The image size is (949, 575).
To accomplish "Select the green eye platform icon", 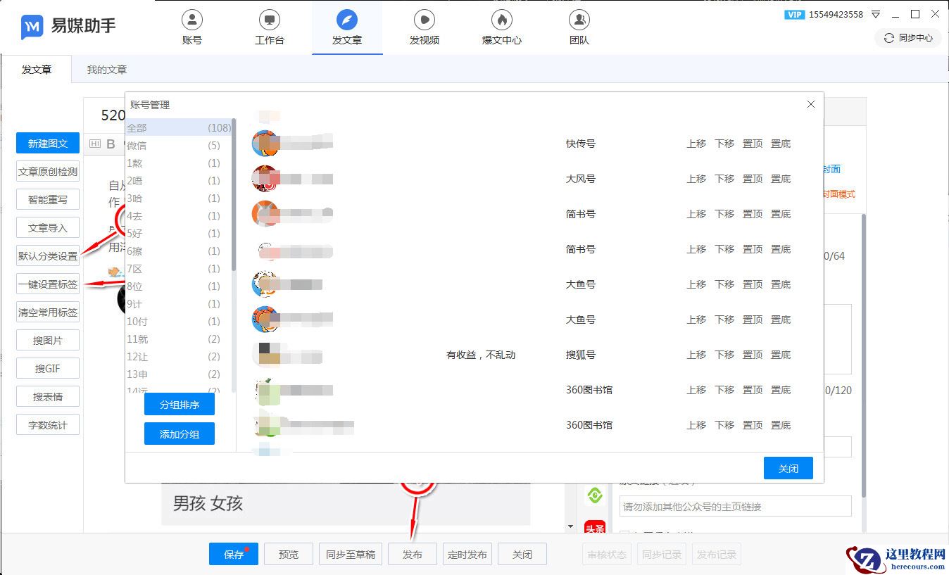I will pos(595,495).
